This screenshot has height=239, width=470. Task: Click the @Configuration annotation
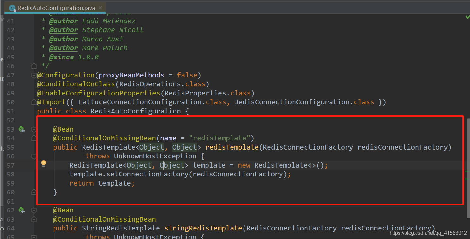[66, 75]
